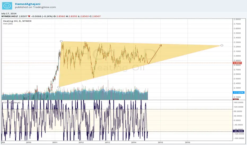
Task: Click the red down-triangle change indicator
Action: coord(29,16)
